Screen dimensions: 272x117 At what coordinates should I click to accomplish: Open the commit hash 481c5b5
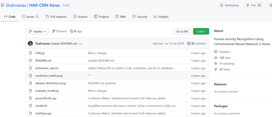[x=158, y=44]
